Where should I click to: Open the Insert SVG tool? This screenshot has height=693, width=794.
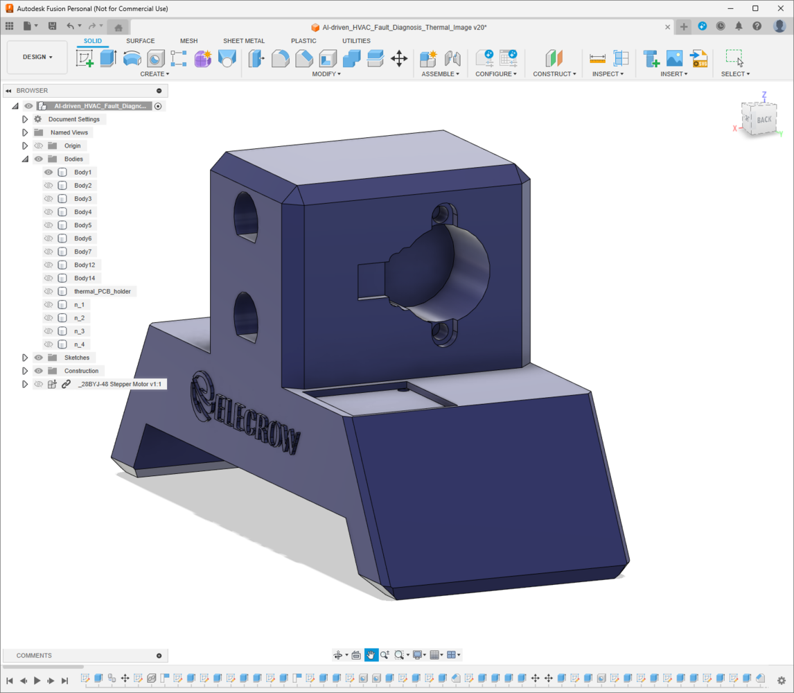click(699, 59)
